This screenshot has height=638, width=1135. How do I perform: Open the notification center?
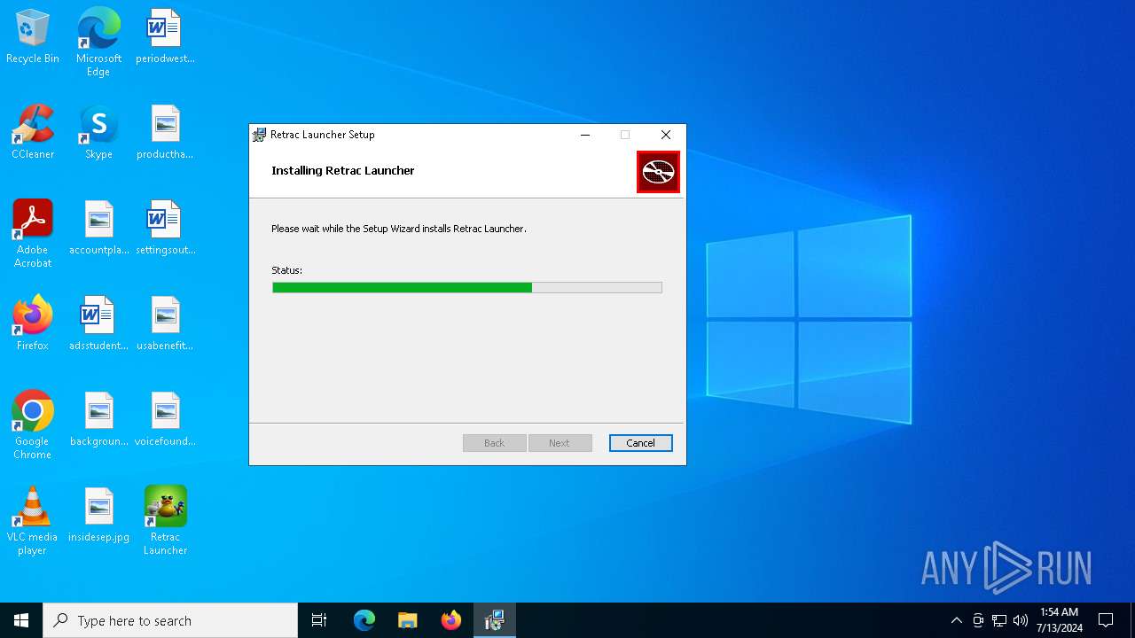[1106, 620]
